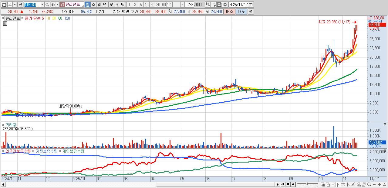Click the 큐리언트 chart legend label

[x=13, y=18]
